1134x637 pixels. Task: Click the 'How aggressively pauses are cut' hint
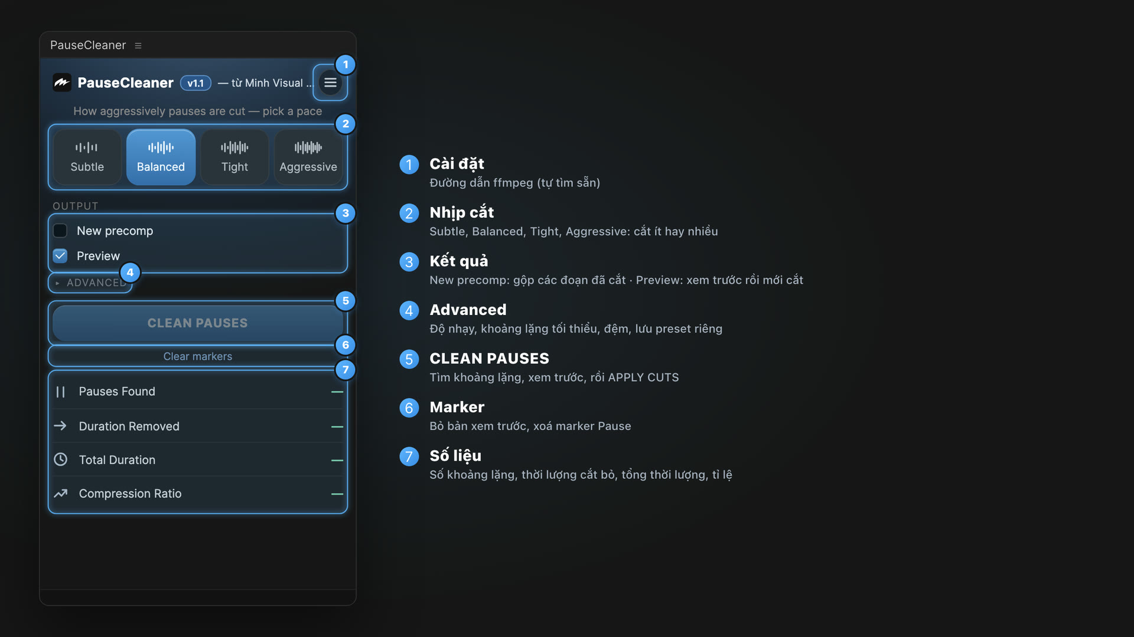coord(198,111)
